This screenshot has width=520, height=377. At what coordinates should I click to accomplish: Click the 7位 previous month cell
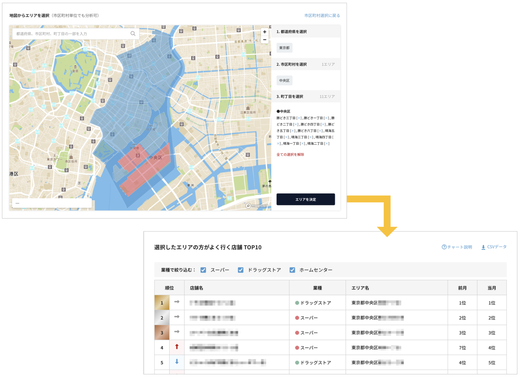tap(462, 348)
